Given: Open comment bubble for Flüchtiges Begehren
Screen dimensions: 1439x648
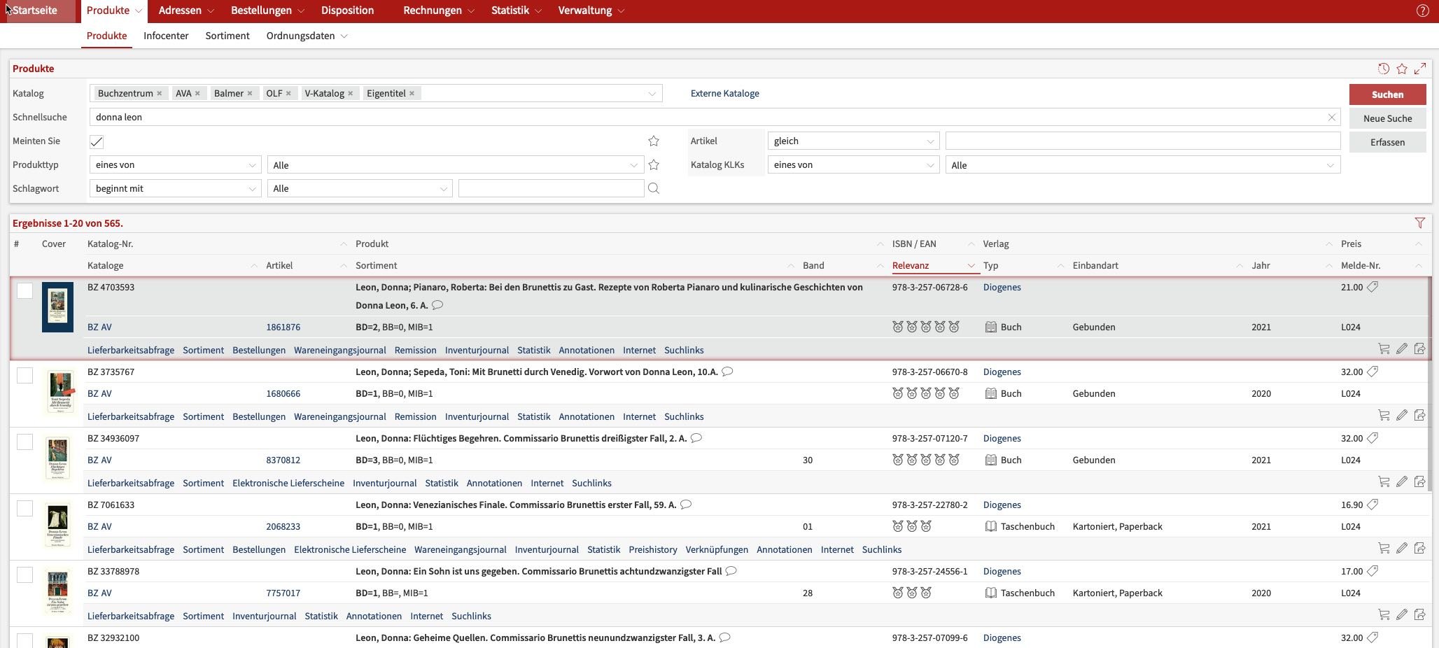Looking at the screenshot, I should coord(696,438).
